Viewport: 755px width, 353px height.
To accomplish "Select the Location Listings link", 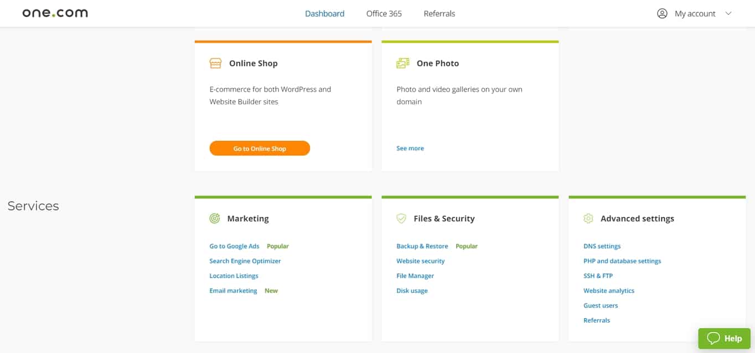I will click(x=234, y=276).
